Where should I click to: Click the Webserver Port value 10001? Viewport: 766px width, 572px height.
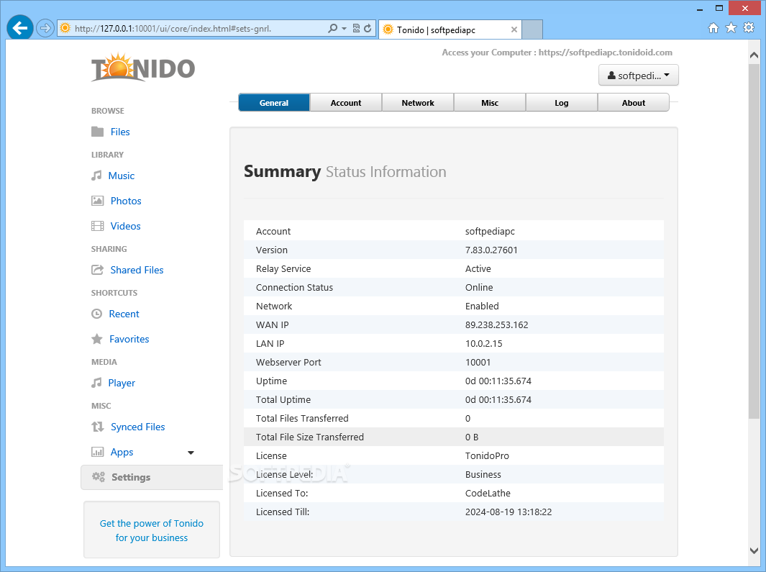pyautogui.click(x=478, y=363)
